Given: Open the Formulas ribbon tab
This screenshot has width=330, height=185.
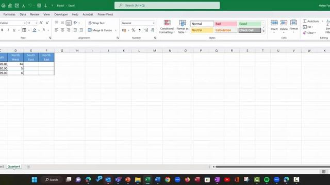Looking at the screenshot, I should tap(9, 14).
